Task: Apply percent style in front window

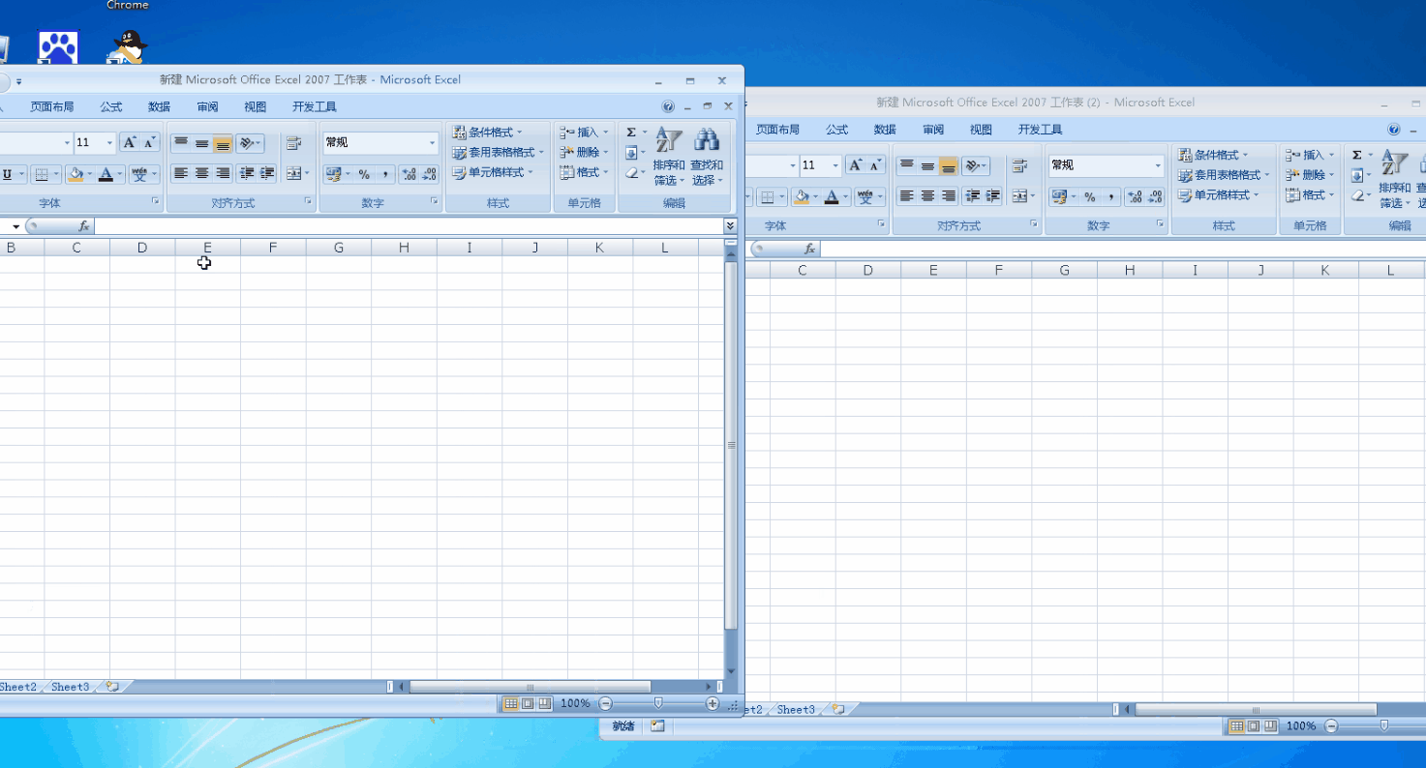Action: coord(364,174)
